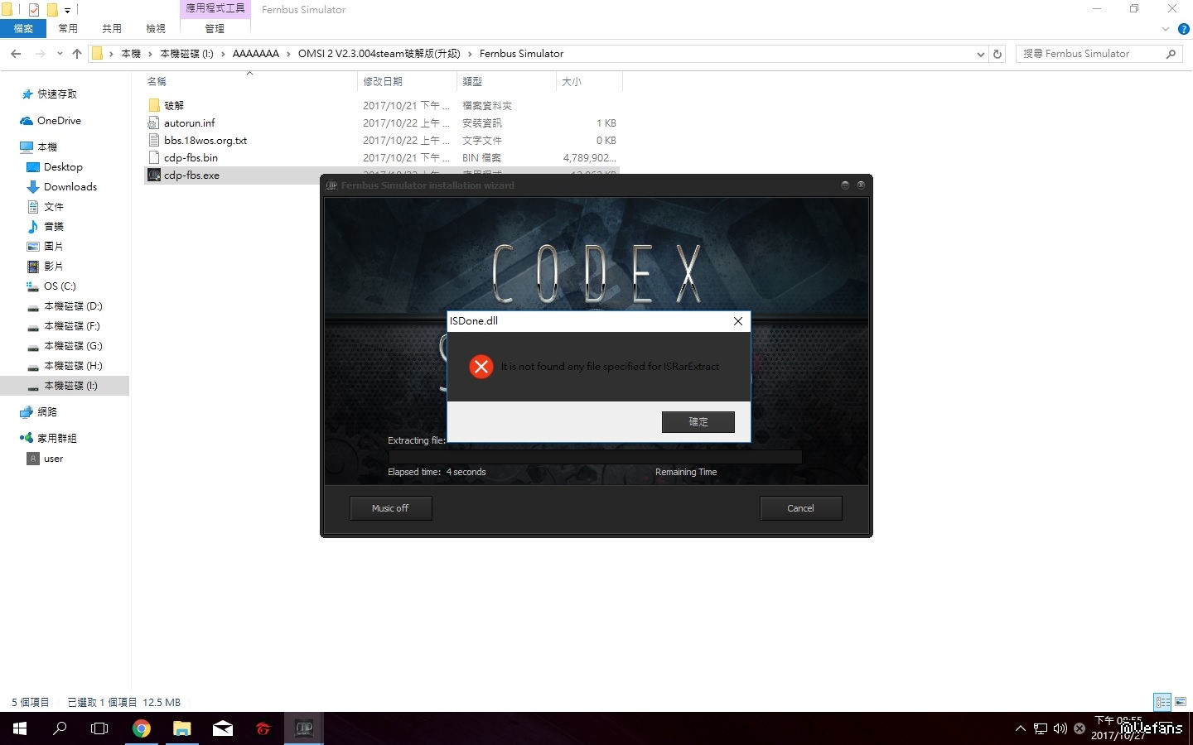Screen dimensions: 1193x745
Task: Open OS (C:) drive in sidebar
Action: [60, 286]
